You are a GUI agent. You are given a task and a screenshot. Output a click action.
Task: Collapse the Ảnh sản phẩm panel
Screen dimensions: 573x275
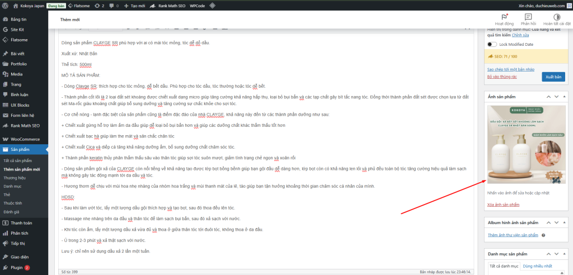coord(563,97)
